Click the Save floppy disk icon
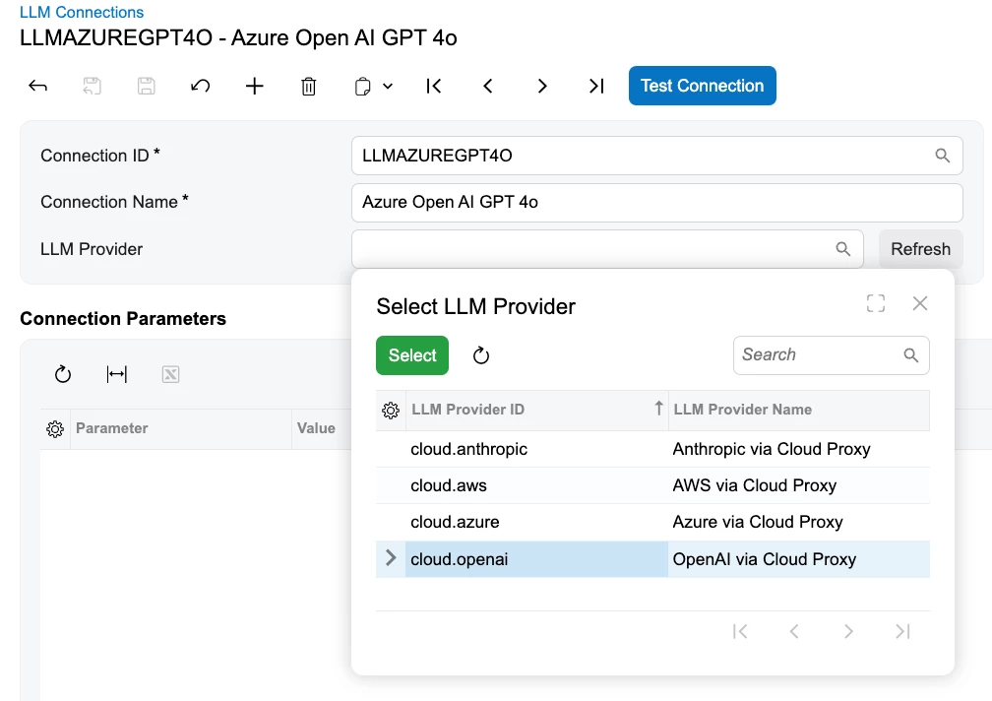This screenshot has width=992, height=701. tap(146, 86)
